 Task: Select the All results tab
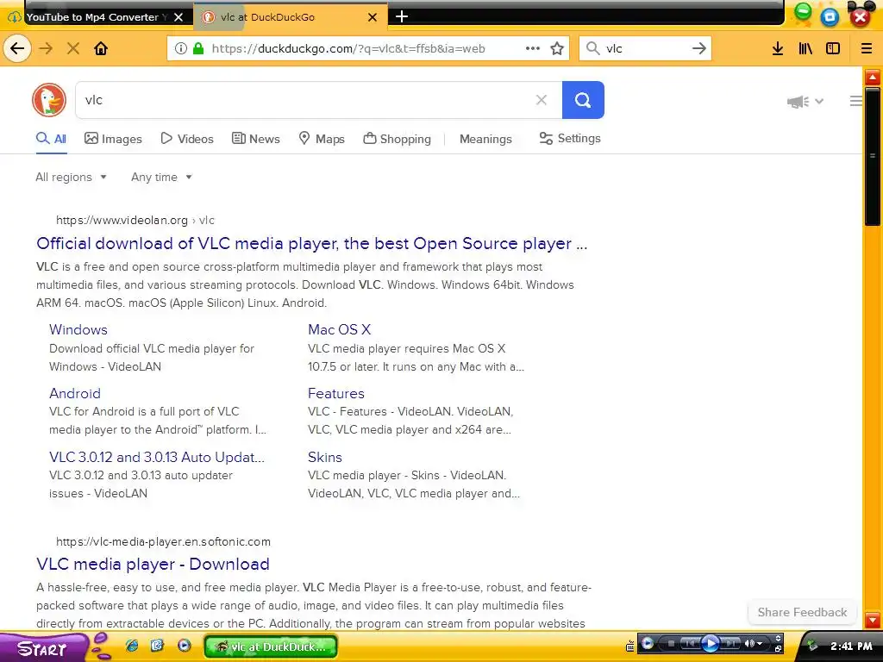51,139
